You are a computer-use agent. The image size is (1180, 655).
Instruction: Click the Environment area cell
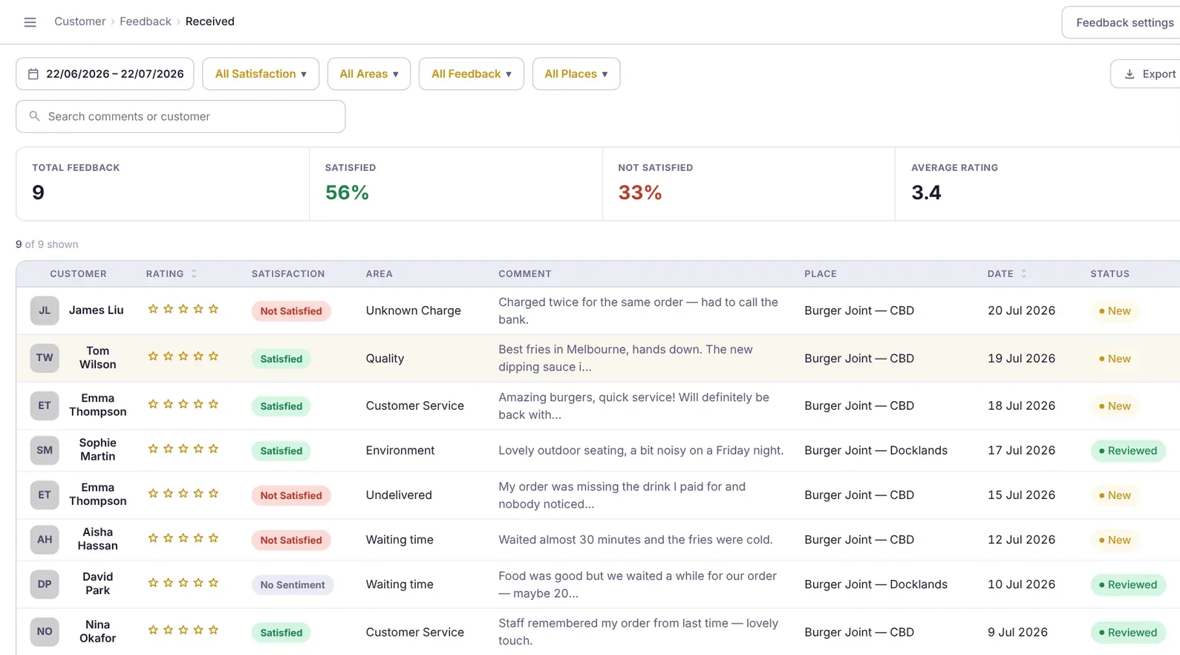pos(400,450)
